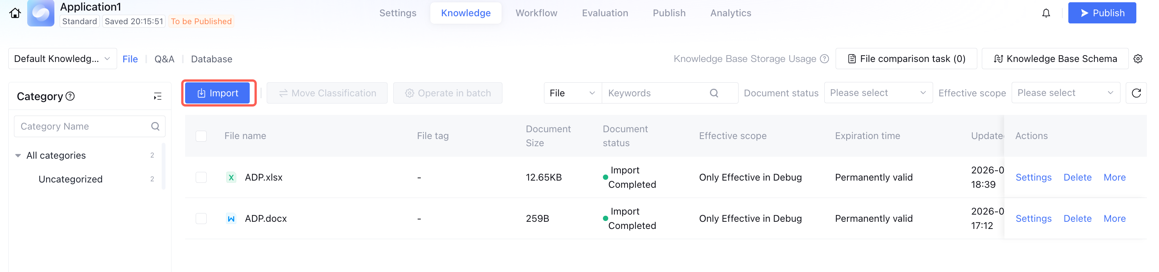Viewport: 1159px width, 272px height.
Task: Click the Keywords search field
Action: pos(655,93)
